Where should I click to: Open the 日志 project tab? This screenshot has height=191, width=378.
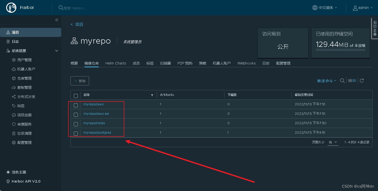266,63
